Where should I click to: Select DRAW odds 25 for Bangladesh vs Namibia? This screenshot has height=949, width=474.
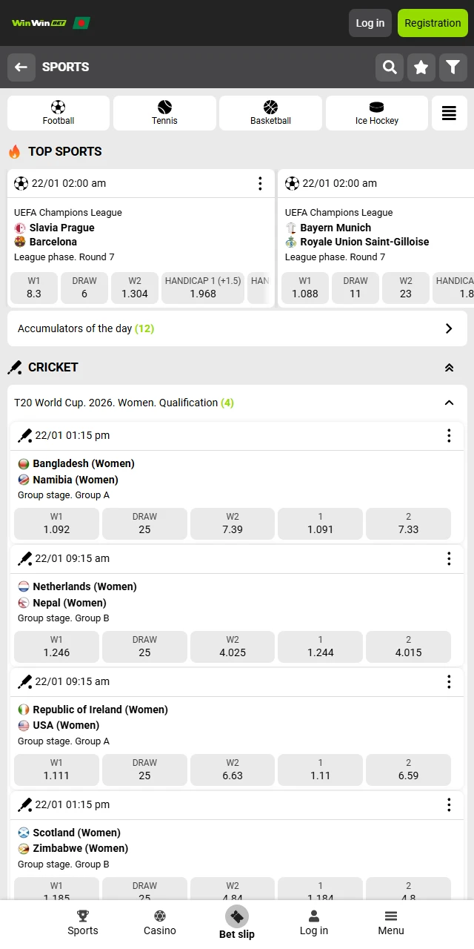144,523
